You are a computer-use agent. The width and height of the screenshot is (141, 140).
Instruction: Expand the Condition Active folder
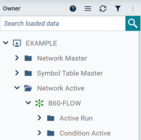pyautogui.click(x=39, y=133)
